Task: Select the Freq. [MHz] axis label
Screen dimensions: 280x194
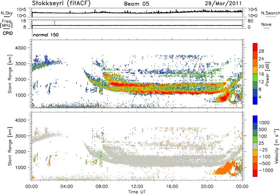Action: click(6, 23)
